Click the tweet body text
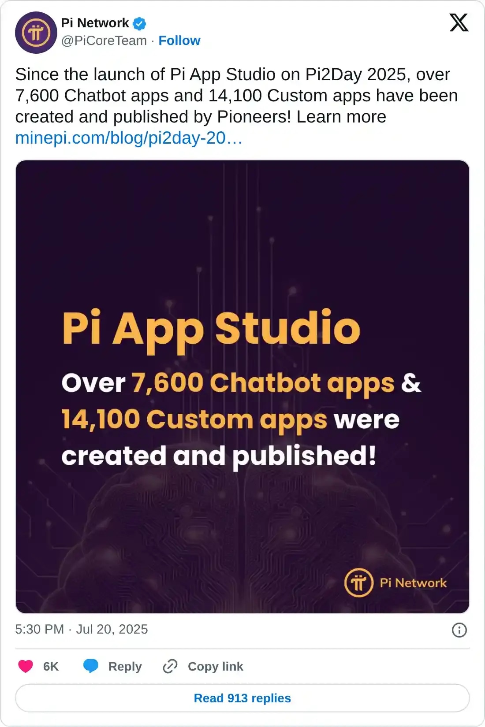 (220, 95)
